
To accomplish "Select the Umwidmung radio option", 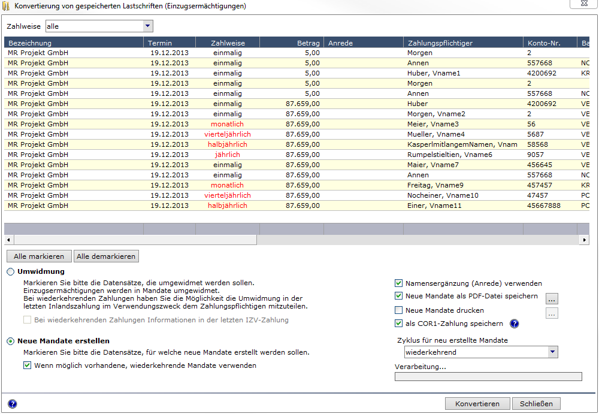I will click(x=11, y=272).
